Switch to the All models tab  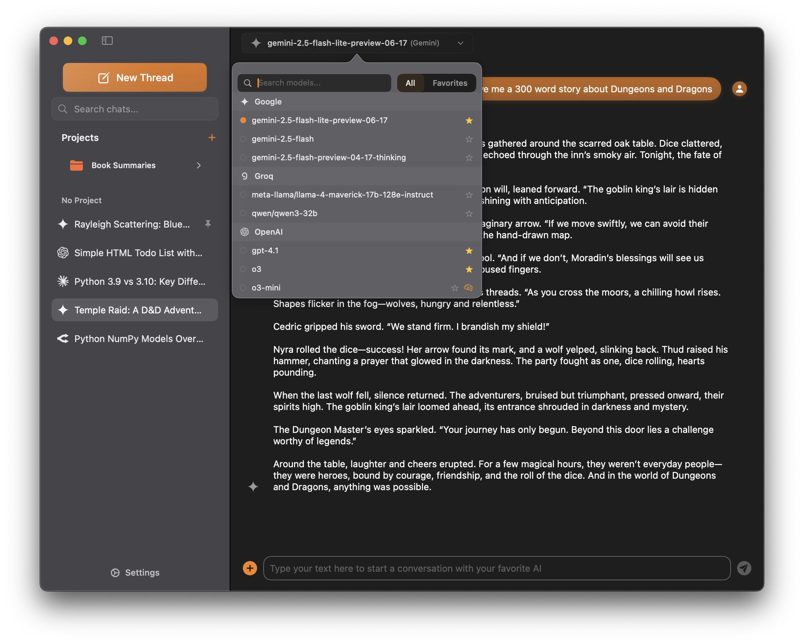click(x=410, y=83)
